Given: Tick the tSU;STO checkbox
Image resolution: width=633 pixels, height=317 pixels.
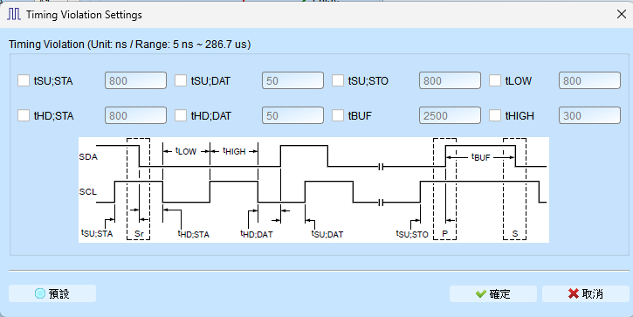Looking at the screenshot, I should 338,80.
